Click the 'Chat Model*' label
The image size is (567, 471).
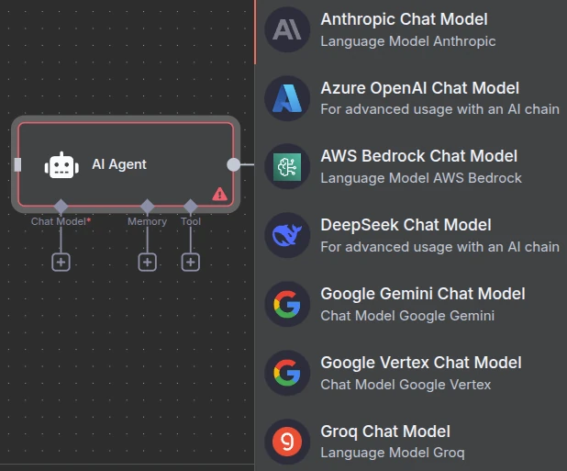click(x=61, y=221)
